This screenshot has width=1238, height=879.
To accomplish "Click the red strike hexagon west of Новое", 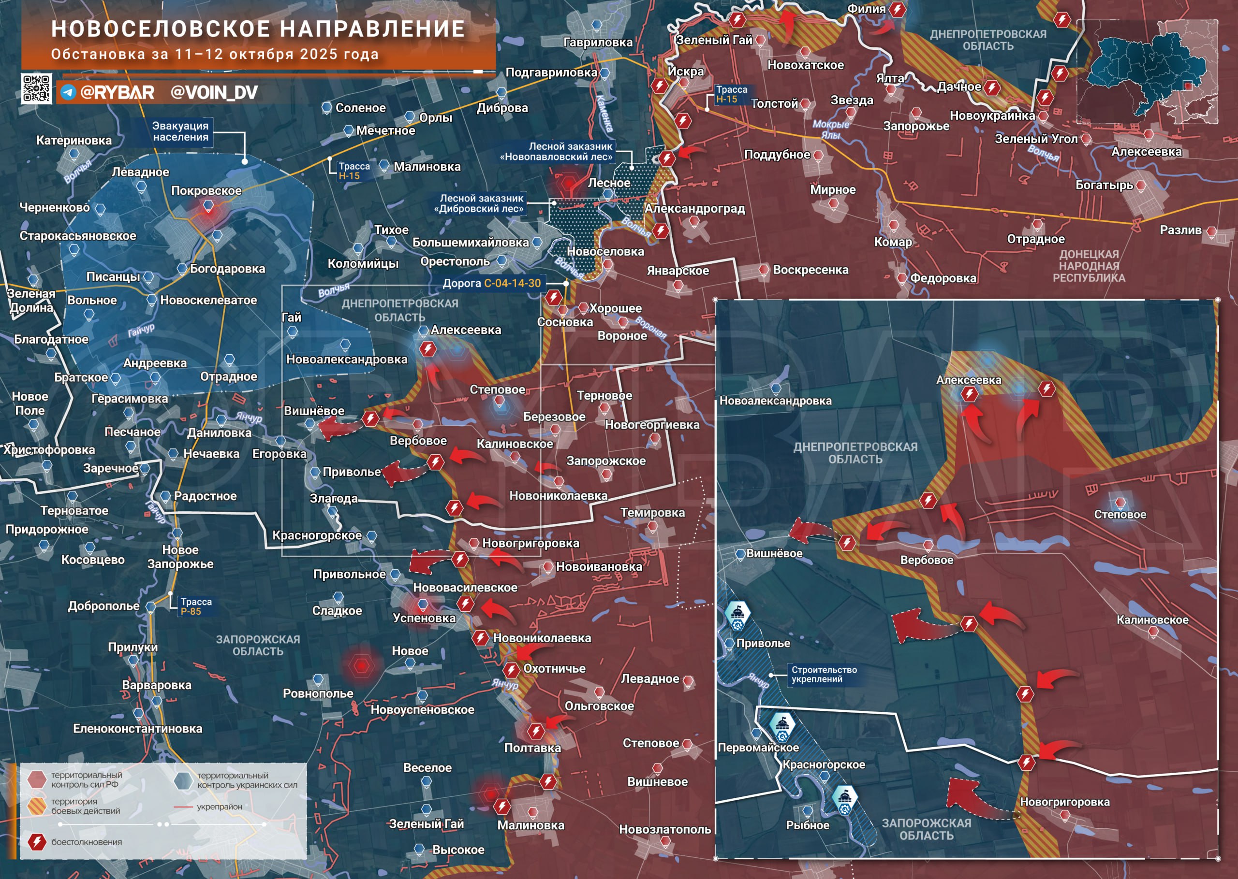I will [x=361, y=665].
